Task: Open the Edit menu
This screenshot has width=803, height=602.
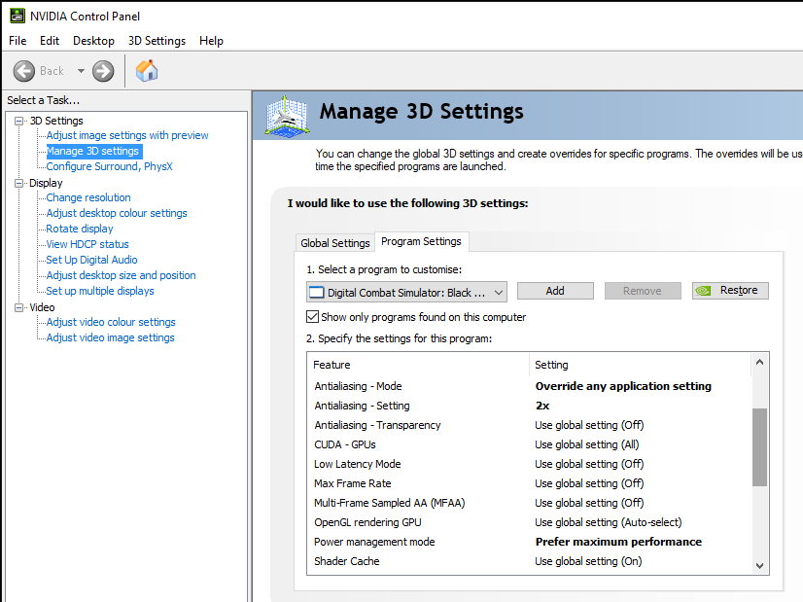Action: click(x=50, y=41)
